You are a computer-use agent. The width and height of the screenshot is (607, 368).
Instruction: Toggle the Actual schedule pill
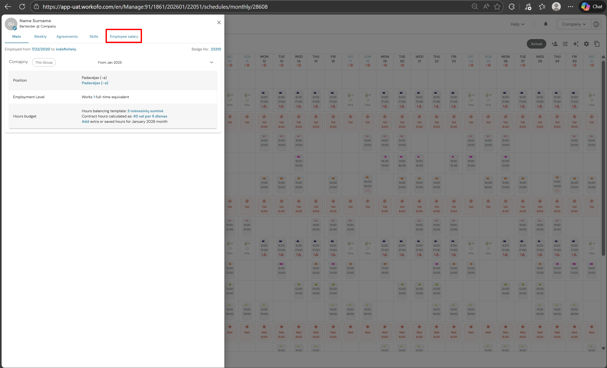coord(536,44)
